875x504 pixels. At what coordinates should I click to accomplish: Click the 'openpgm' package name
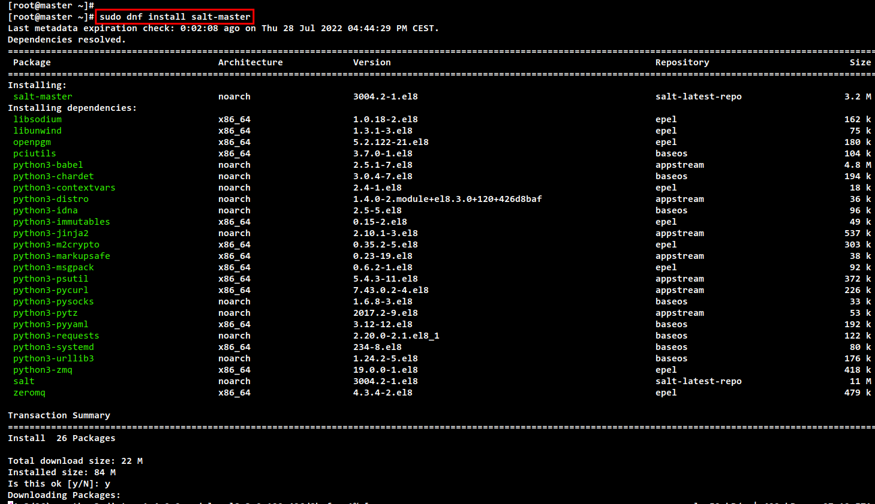click(32, 142)
